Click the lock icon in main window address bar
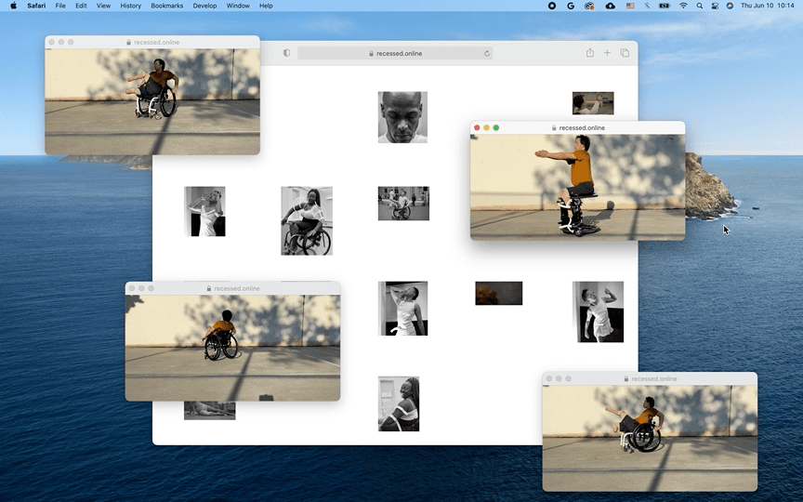The width and height of the screenshot is (803, 502). tap(371, 53)
